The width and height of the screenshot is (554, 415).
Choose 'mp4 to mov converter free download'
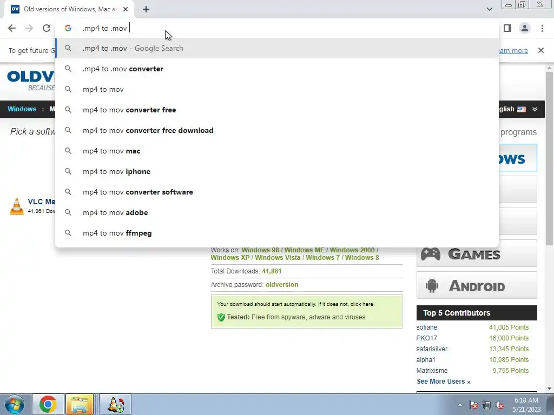(278, 130)
